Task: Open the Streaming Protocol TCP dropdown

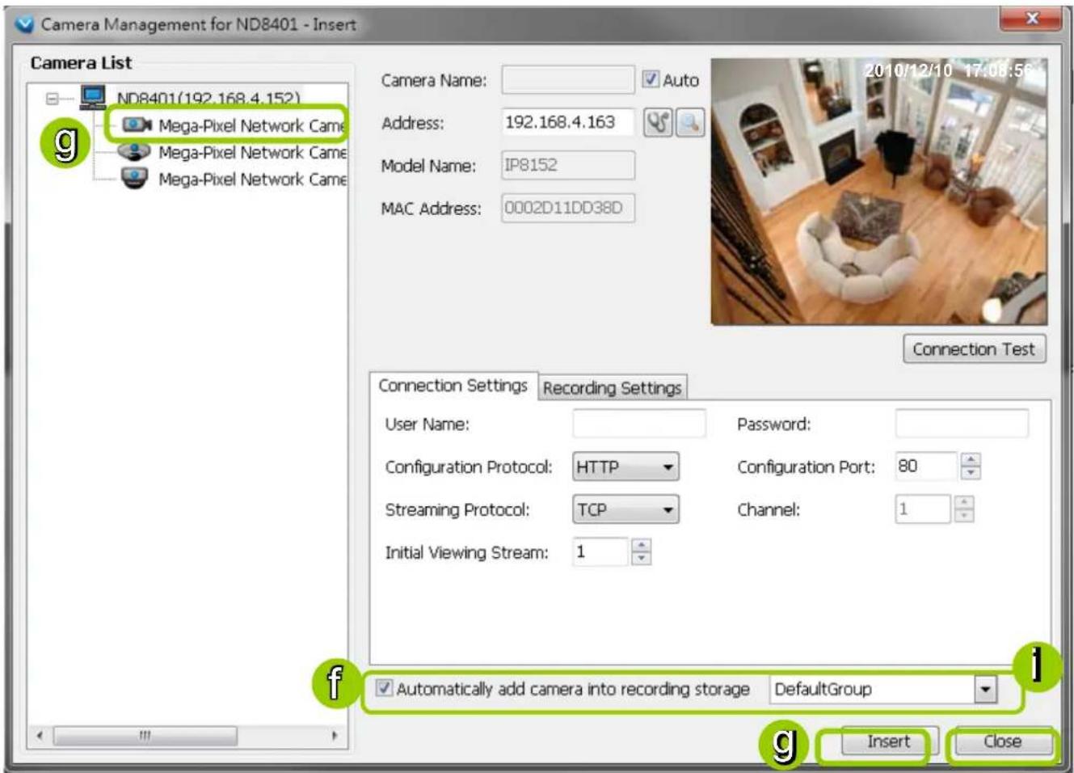Action: (626, 509)
